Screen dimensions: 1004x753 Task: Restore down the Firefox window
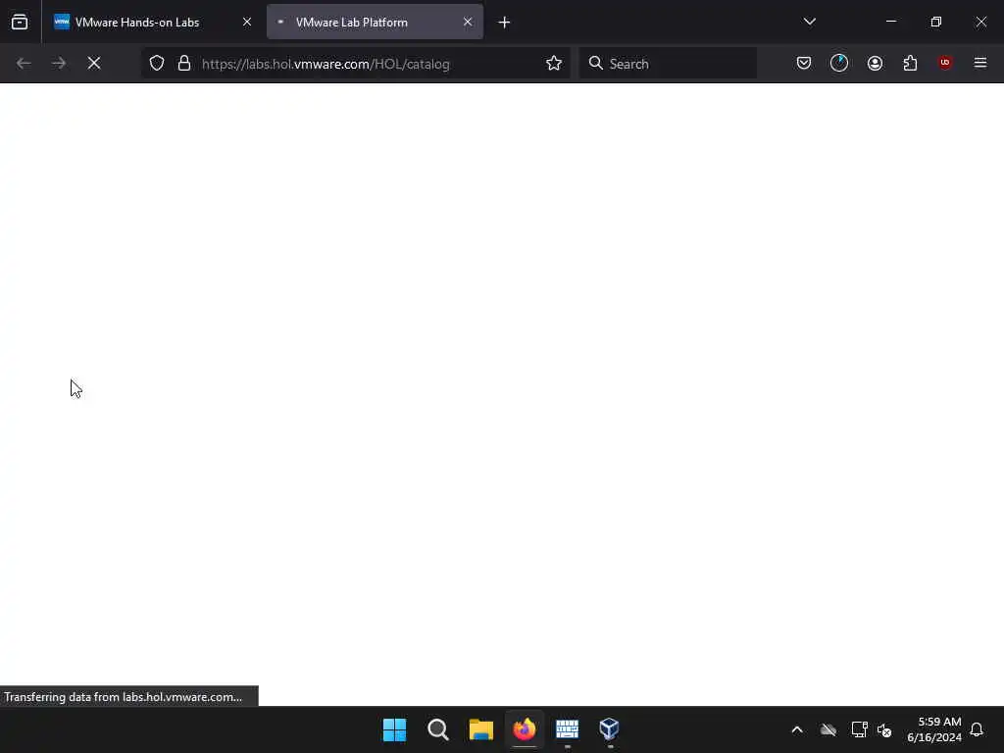tap(936, 22)
